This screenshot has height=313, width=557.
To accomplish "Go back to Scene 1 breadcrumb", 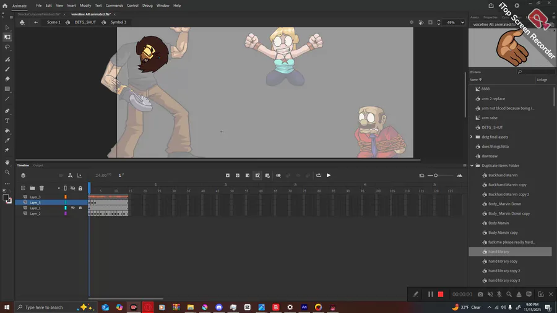I will pyautogui.click(x=54, y=22).
